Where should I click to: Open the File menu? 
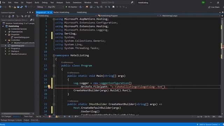4,2
